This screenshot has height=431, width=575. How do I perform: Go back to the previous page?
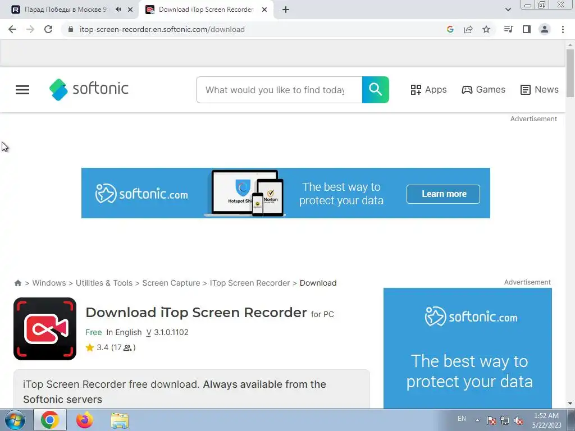(x=12, y=29)
